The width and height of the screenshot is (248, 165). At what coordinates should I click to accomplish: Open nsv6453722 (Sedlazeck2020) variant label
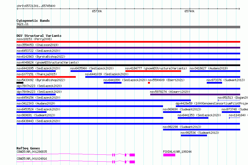click(38, 51)
